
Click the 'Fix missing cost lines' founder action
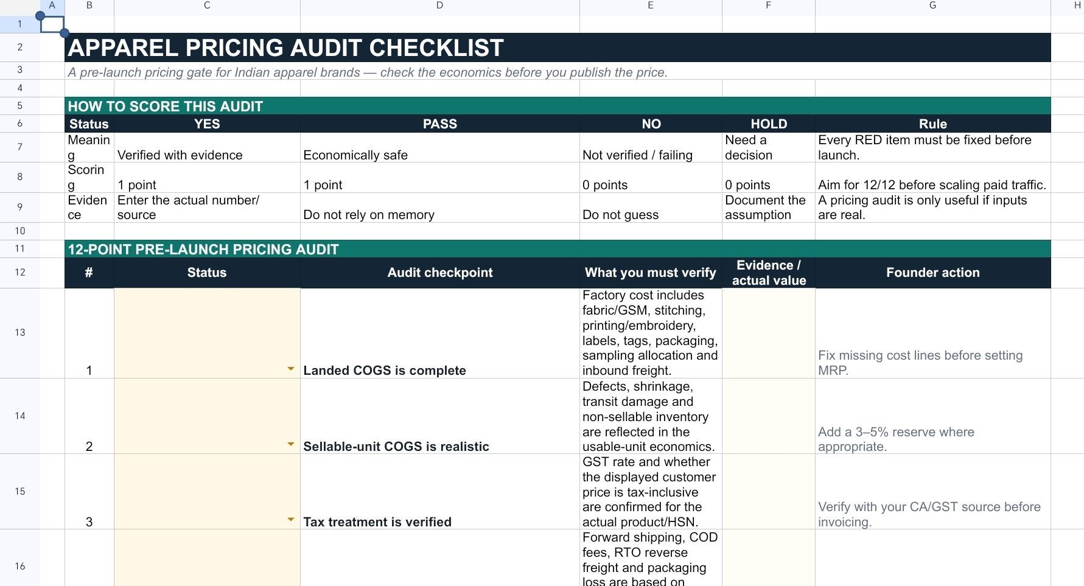933,333
